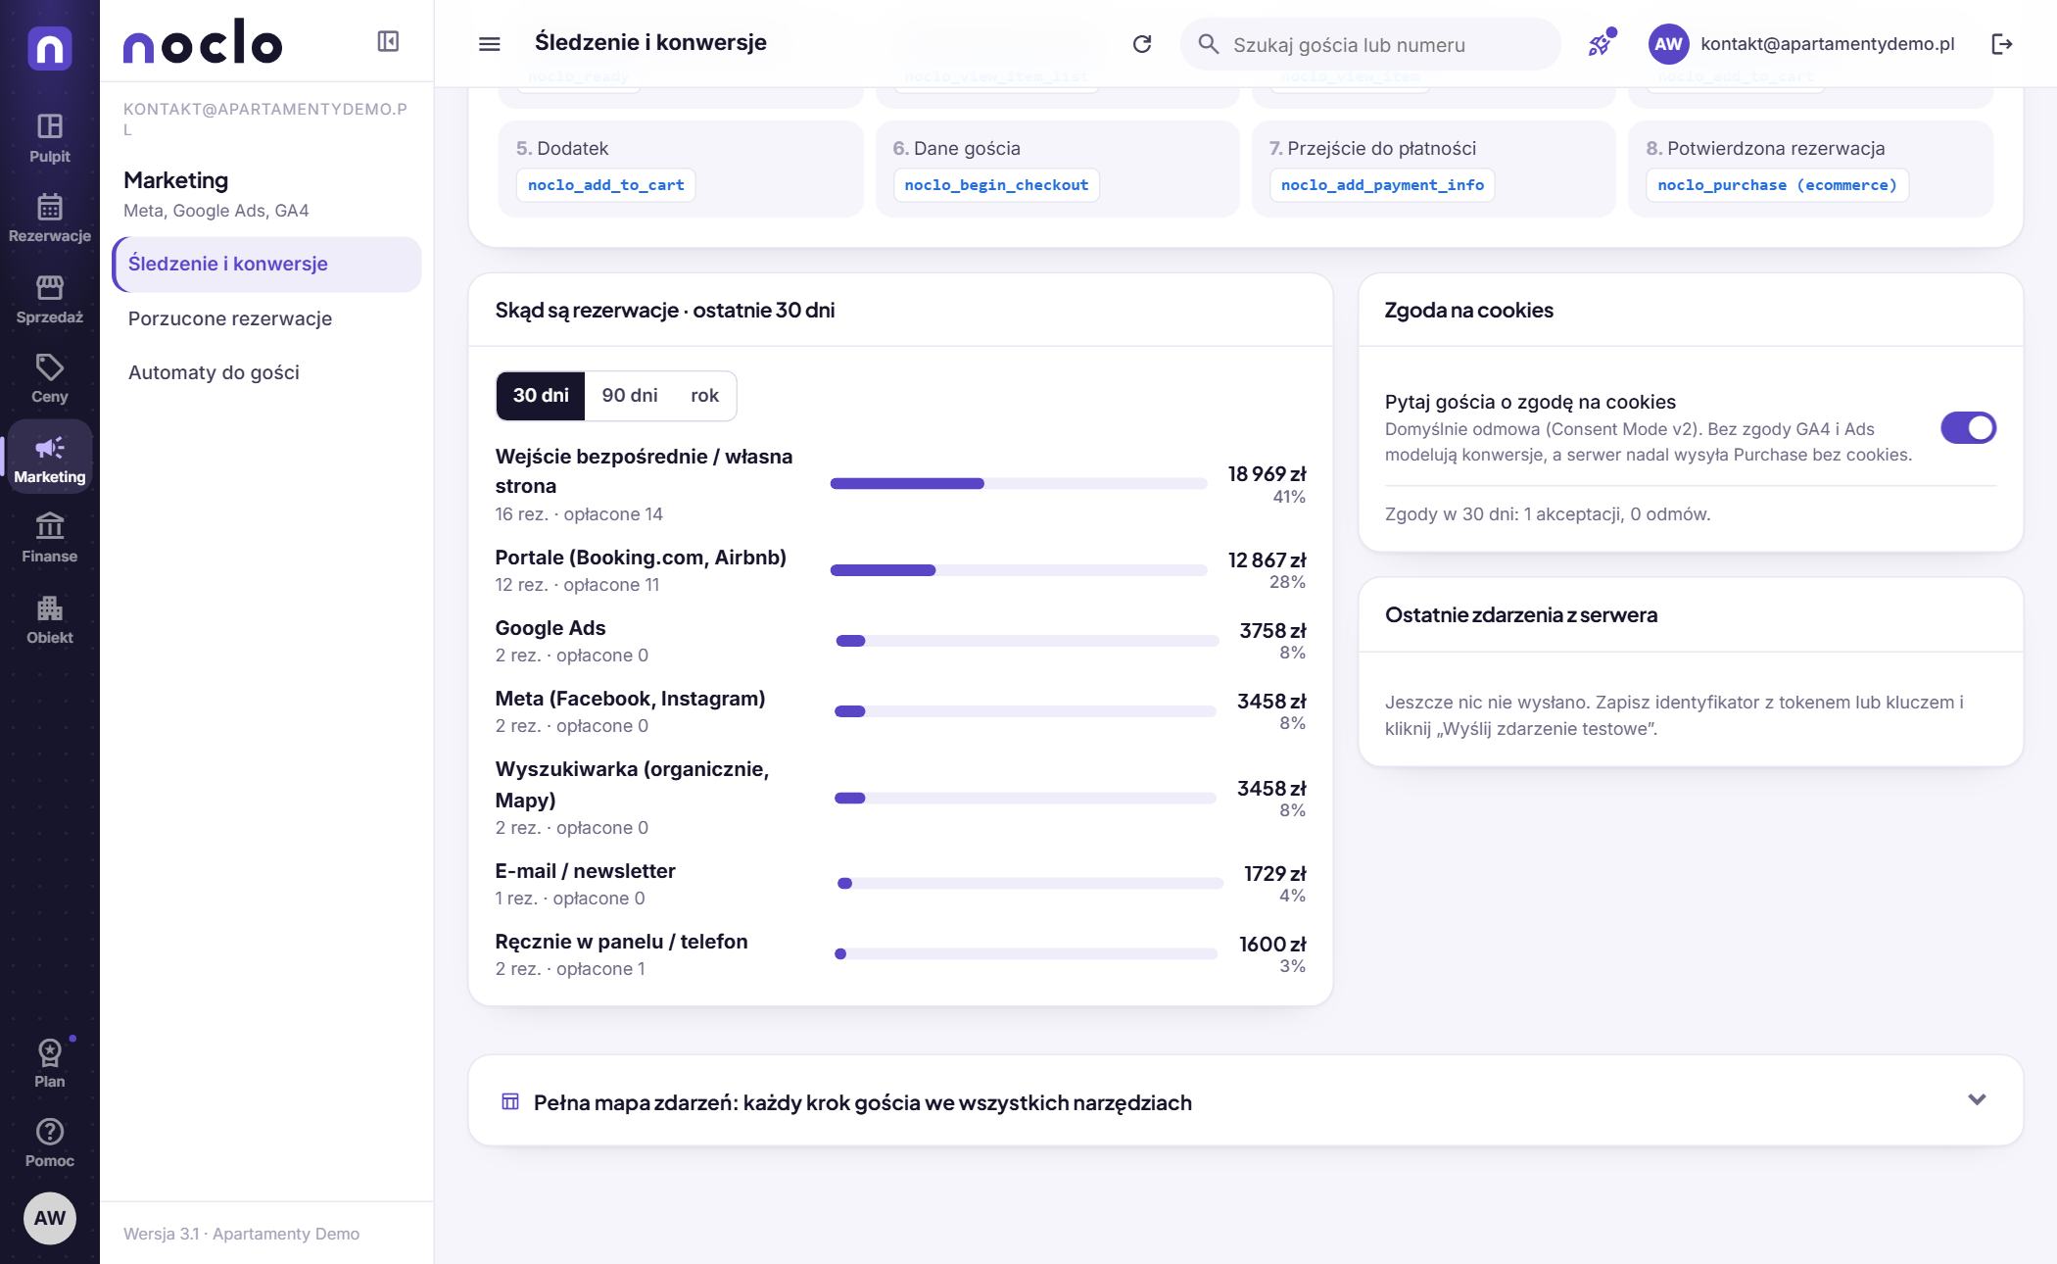Viewport: 2057px width, 1264px height.
Task: Click the Google Ads source row label
Action: [x=550, y=628]
